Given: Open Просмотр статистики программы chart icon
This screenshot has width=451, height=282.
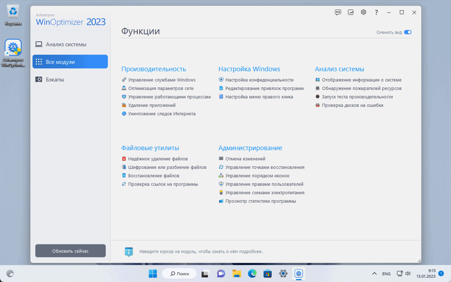Looking at the screenshot, I should 221,201.
